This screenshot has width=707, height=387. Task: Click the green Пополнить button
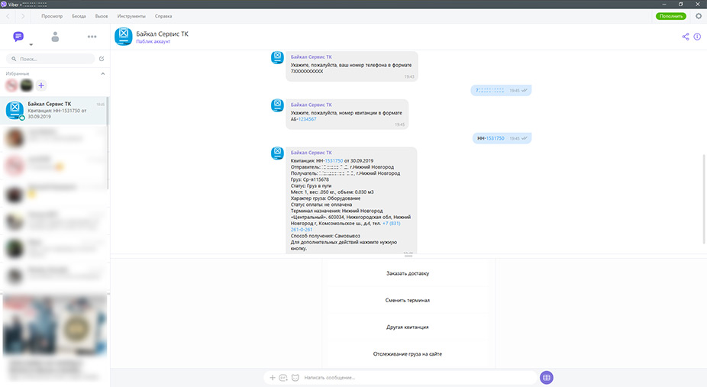coord(670,16)
